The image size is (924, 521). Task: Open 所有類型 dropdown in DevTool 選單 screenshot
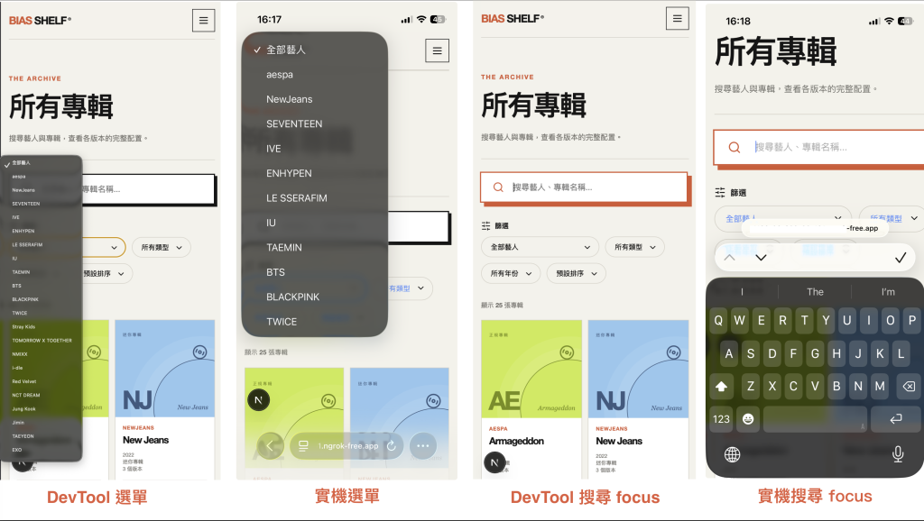[x=162, y=248]
